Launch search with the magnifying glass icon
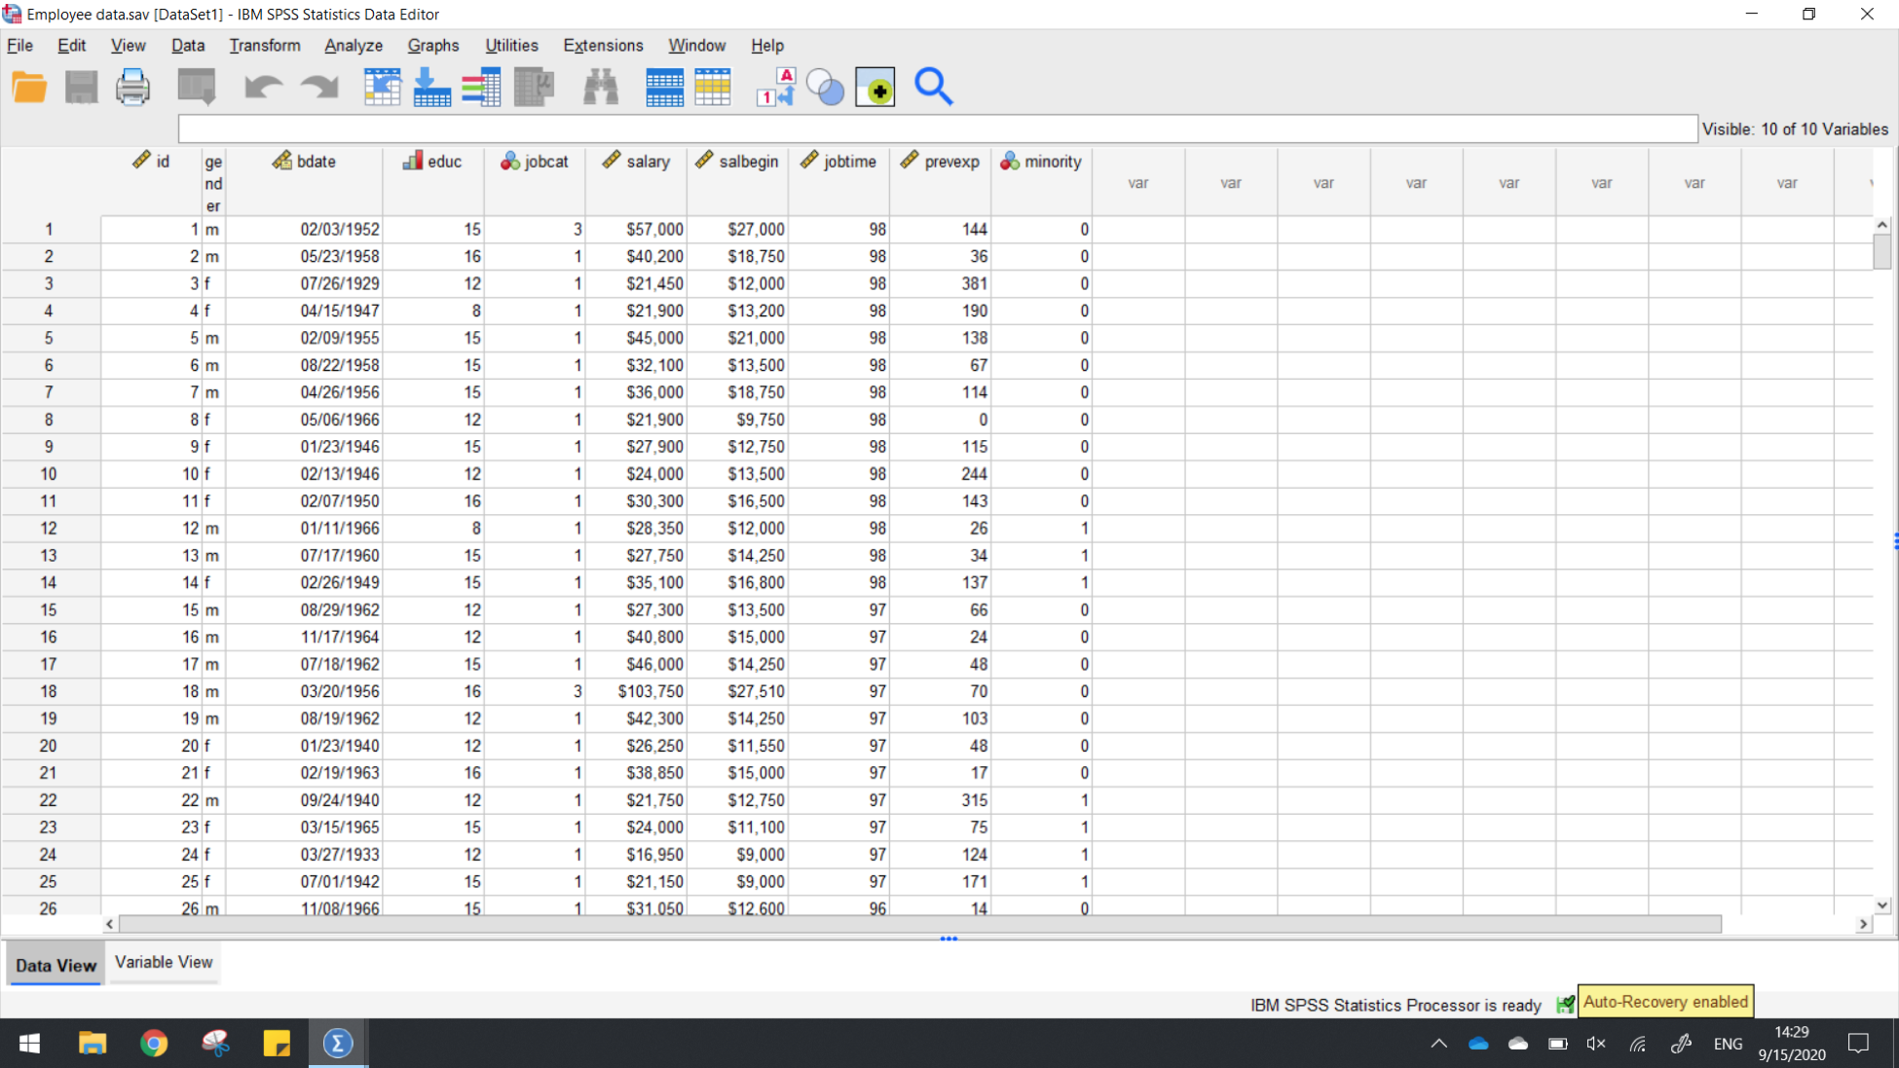Viewport: 1899px width, 1068px height. [x=933, y=87]
